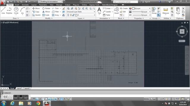Viewport: 190px width, 106px height.
Task: Open the Parametric ribbon tab
Action: 43,5
